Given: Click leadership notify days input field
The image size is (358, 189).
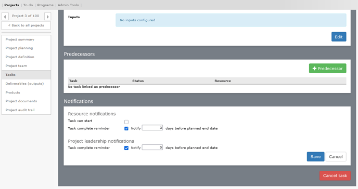Looking at the screenshot, I should pos(152,147).
